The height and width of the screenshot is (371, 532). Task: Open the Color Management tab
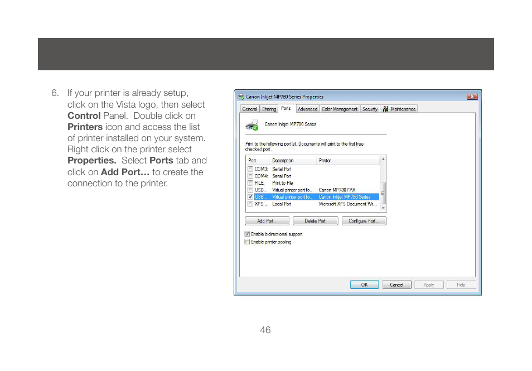(340, 109)
